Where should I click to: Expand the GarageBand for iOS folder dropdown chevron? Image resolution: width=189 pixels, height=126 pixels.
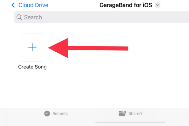pyautogui.click(x=158, y=5)
